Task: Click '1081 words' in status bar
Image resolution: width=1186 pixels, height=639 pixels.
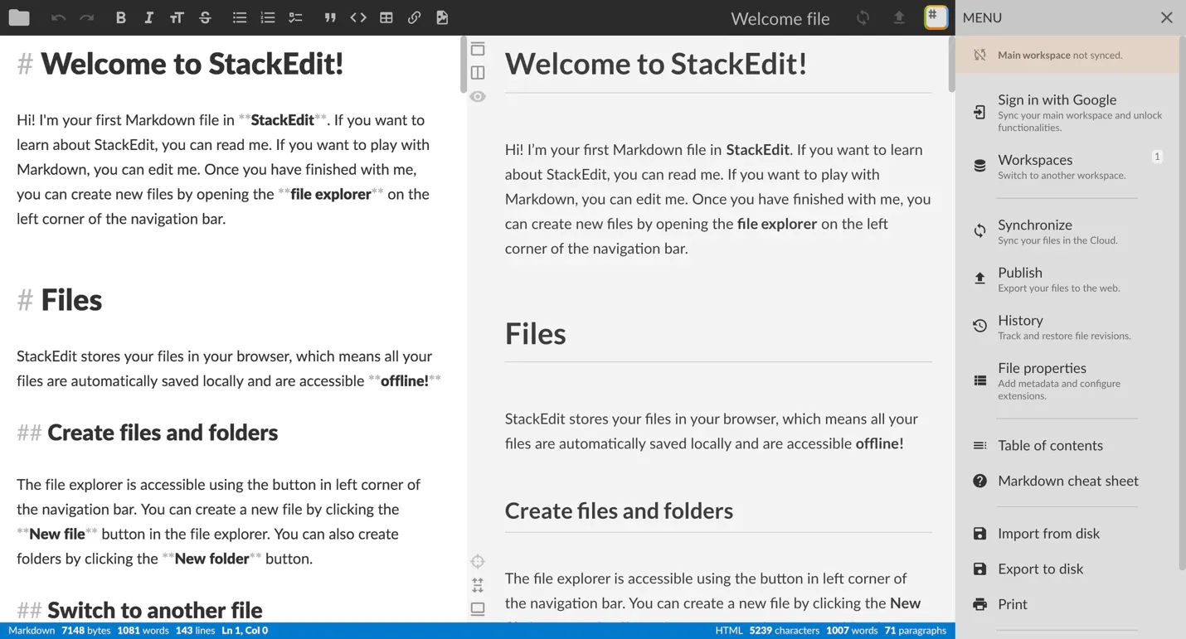Action: point(143,631)
